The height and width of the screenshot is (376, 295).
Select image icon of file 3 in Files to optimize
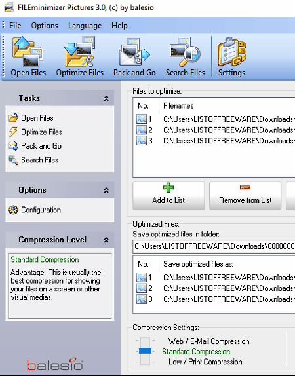(142, 141)
